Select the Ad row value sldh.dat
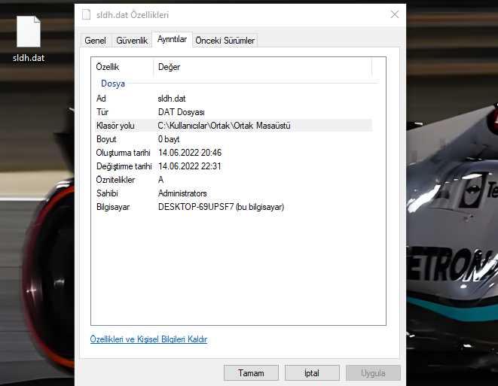 pyautogui.click(x=172, y=99)
